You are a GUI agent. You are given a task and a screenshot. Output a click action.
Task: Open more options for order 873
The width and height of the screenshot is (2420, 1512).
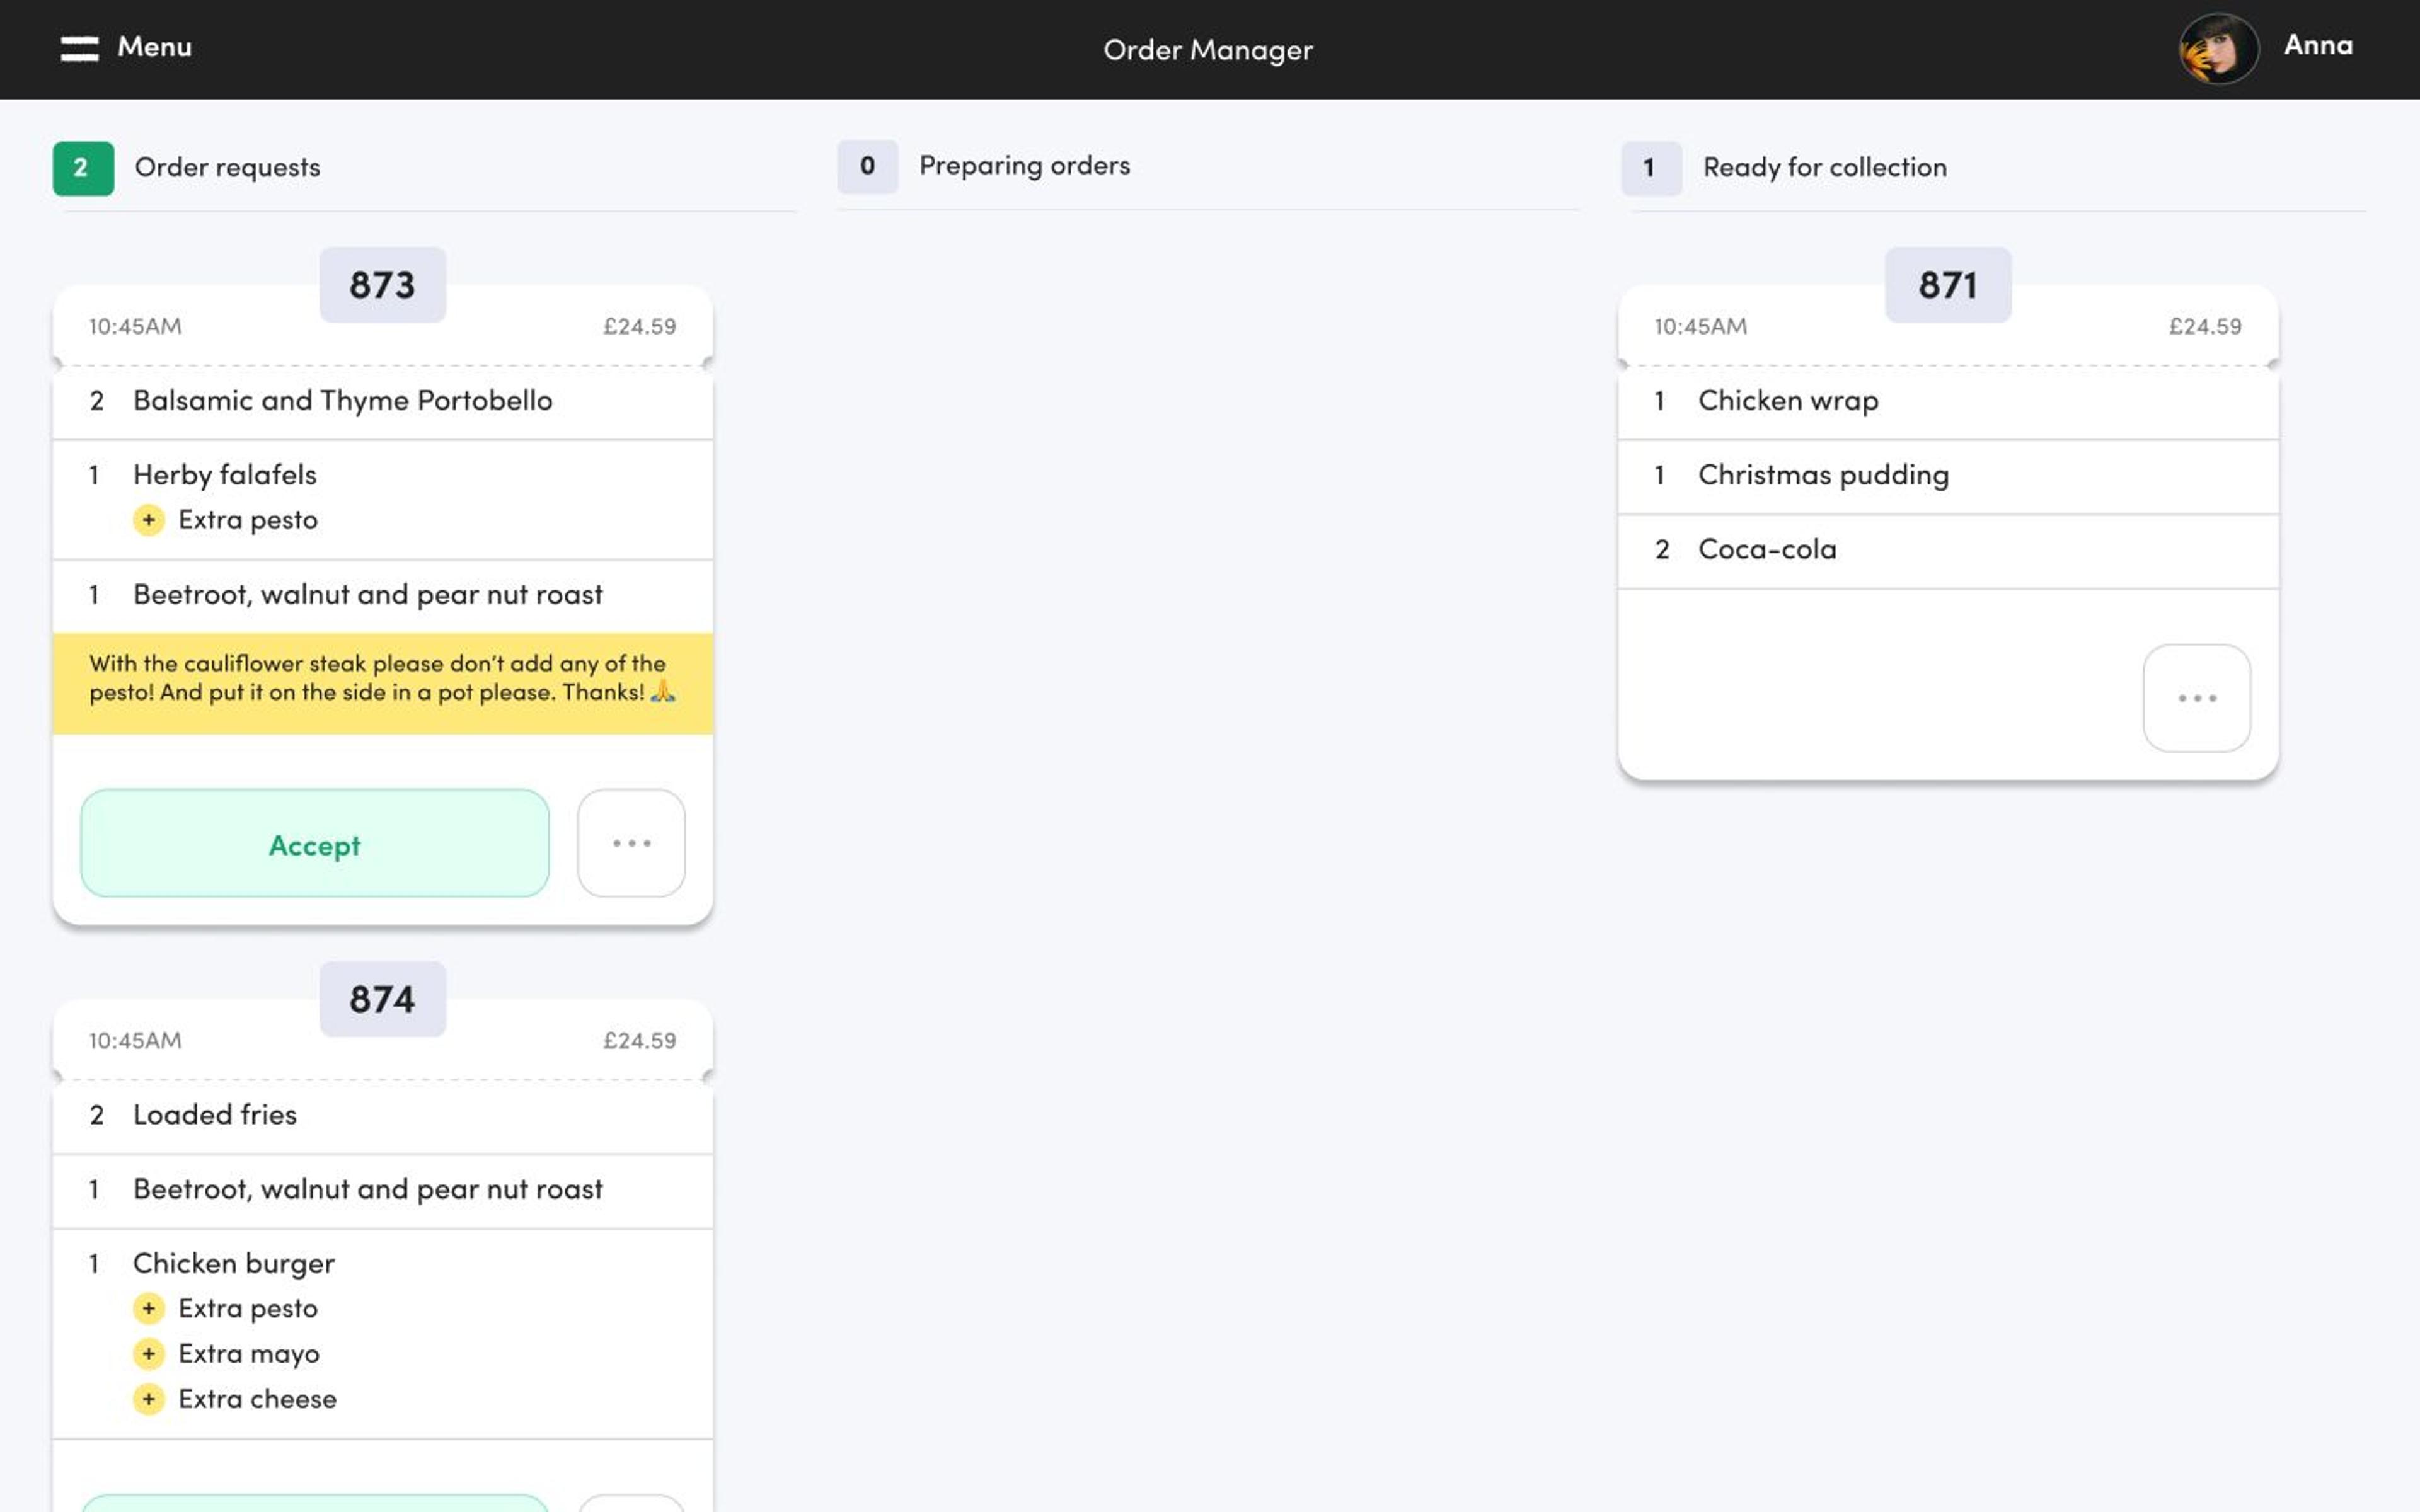point(631,843)
